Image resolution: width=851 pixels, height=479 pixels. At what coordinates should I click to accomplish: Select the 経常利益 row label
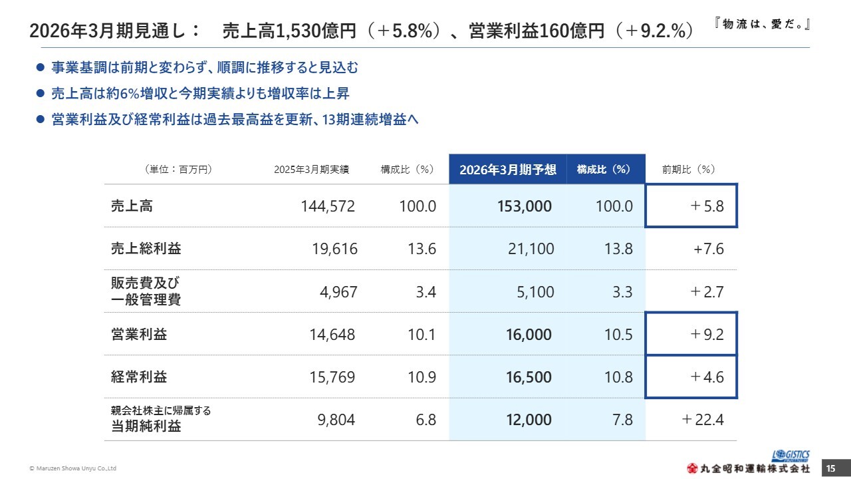pyautogui.click(x=139, y=377)
